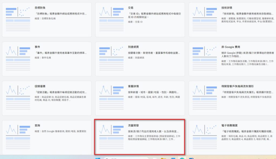Click the 維度:事件名稱 dimension text
The height and width of the screenshot is (159, 276).
click(x=43, y=58)
